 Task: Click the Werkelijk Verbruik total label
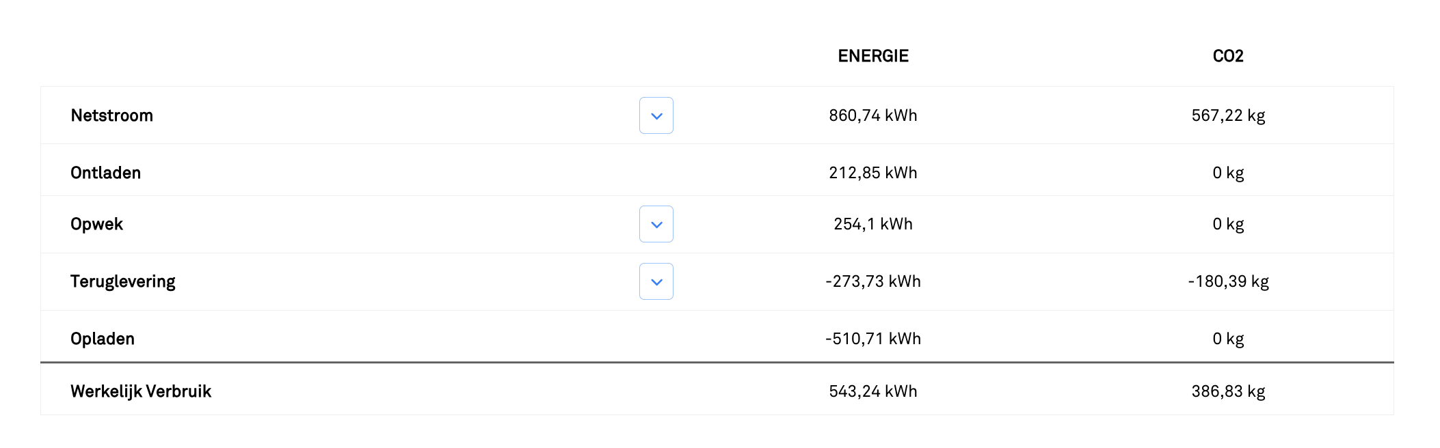(x=141, y=391)
